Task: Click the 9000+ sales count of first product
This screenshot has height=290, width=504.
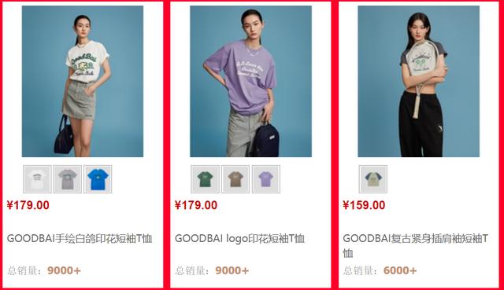Action: 64,270
